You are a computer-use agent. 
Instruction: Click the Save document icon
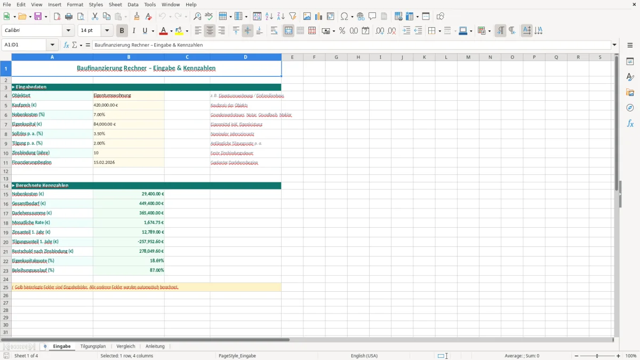click(x=38, y=17)
